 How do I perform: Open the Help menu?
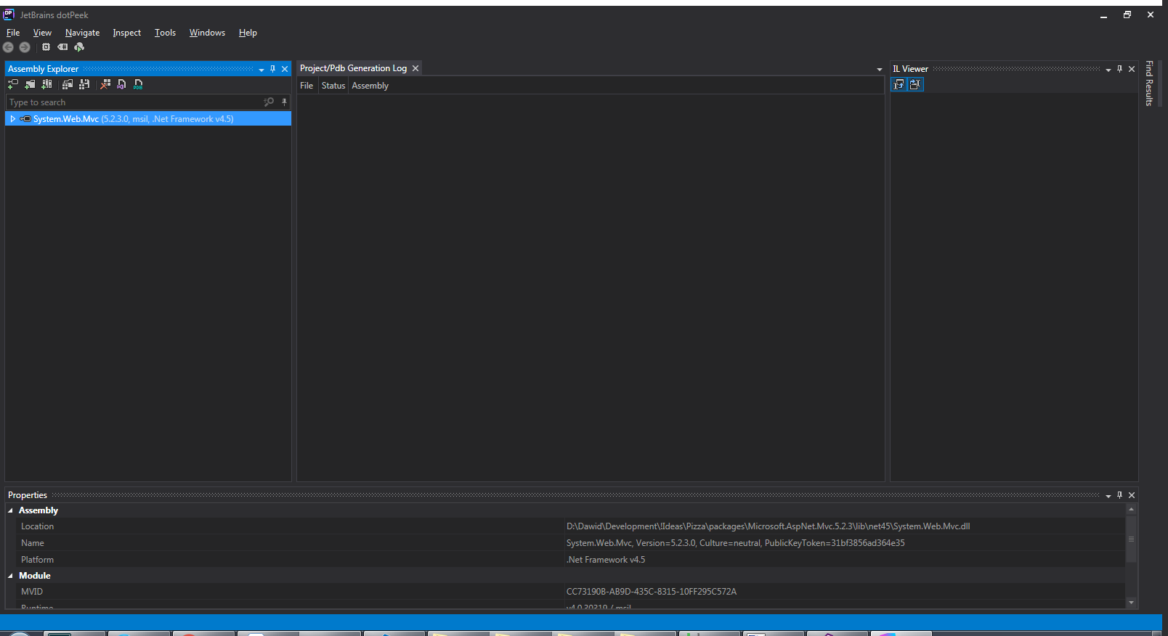pos(248,33)
